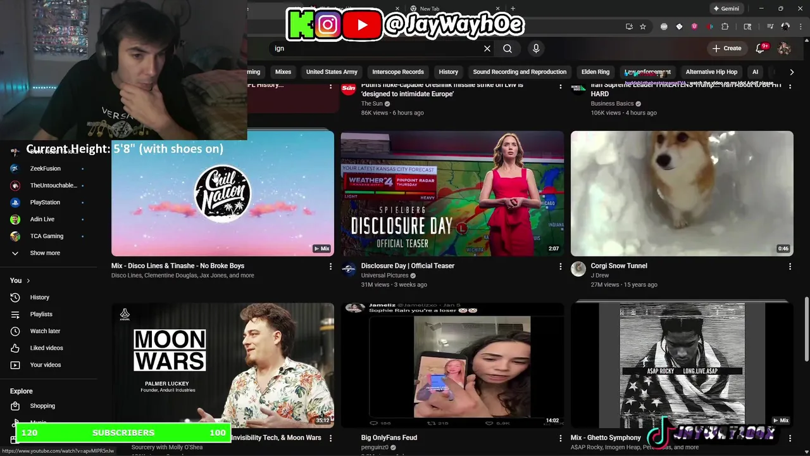Open the ZeekFusion subscription channel
This screenshot has width=810, height=456.
click(x=46, y=168)
